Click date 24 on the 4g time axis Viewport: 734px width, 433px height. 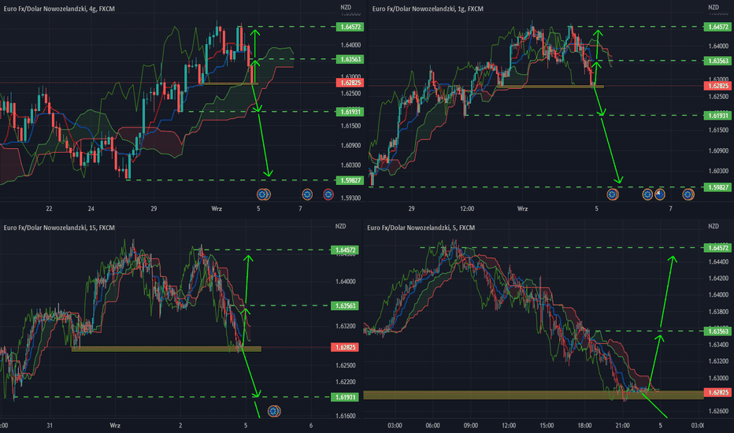pos(91,209)
